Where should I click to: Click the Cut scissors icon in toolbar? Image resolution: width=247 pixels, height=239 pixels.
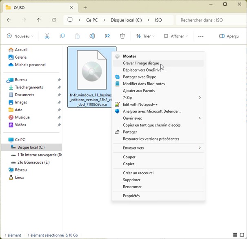[x=47, y=36]
